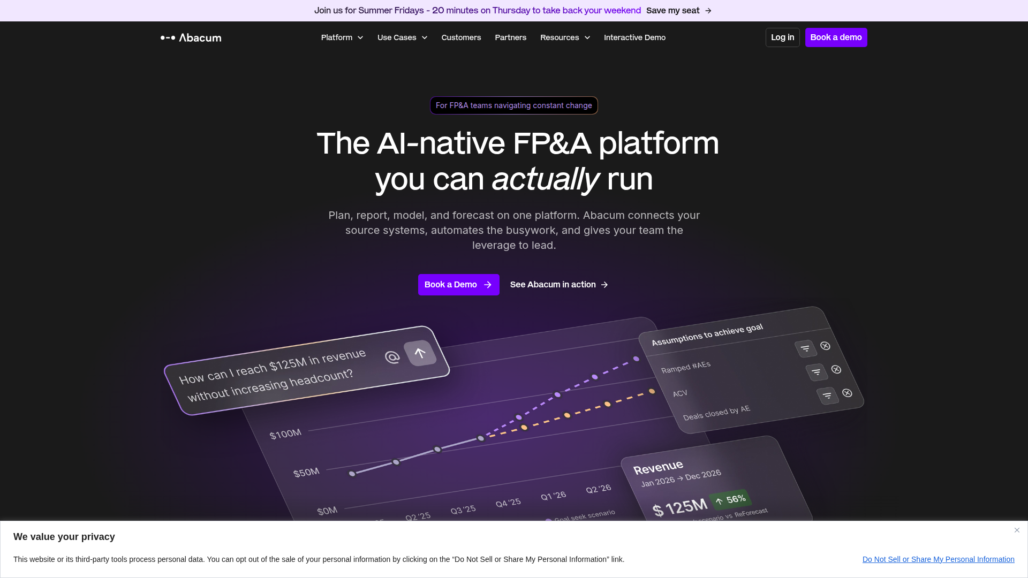Viewport: 1028px width, 578px height.
Task: Open Do Not Sell or Share My Personal Information
Action: 938,559
